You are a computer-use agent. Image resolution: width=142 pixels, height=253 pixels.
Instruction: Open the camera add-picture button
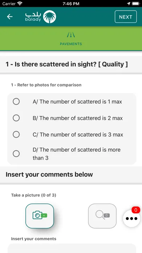[39, 216]
